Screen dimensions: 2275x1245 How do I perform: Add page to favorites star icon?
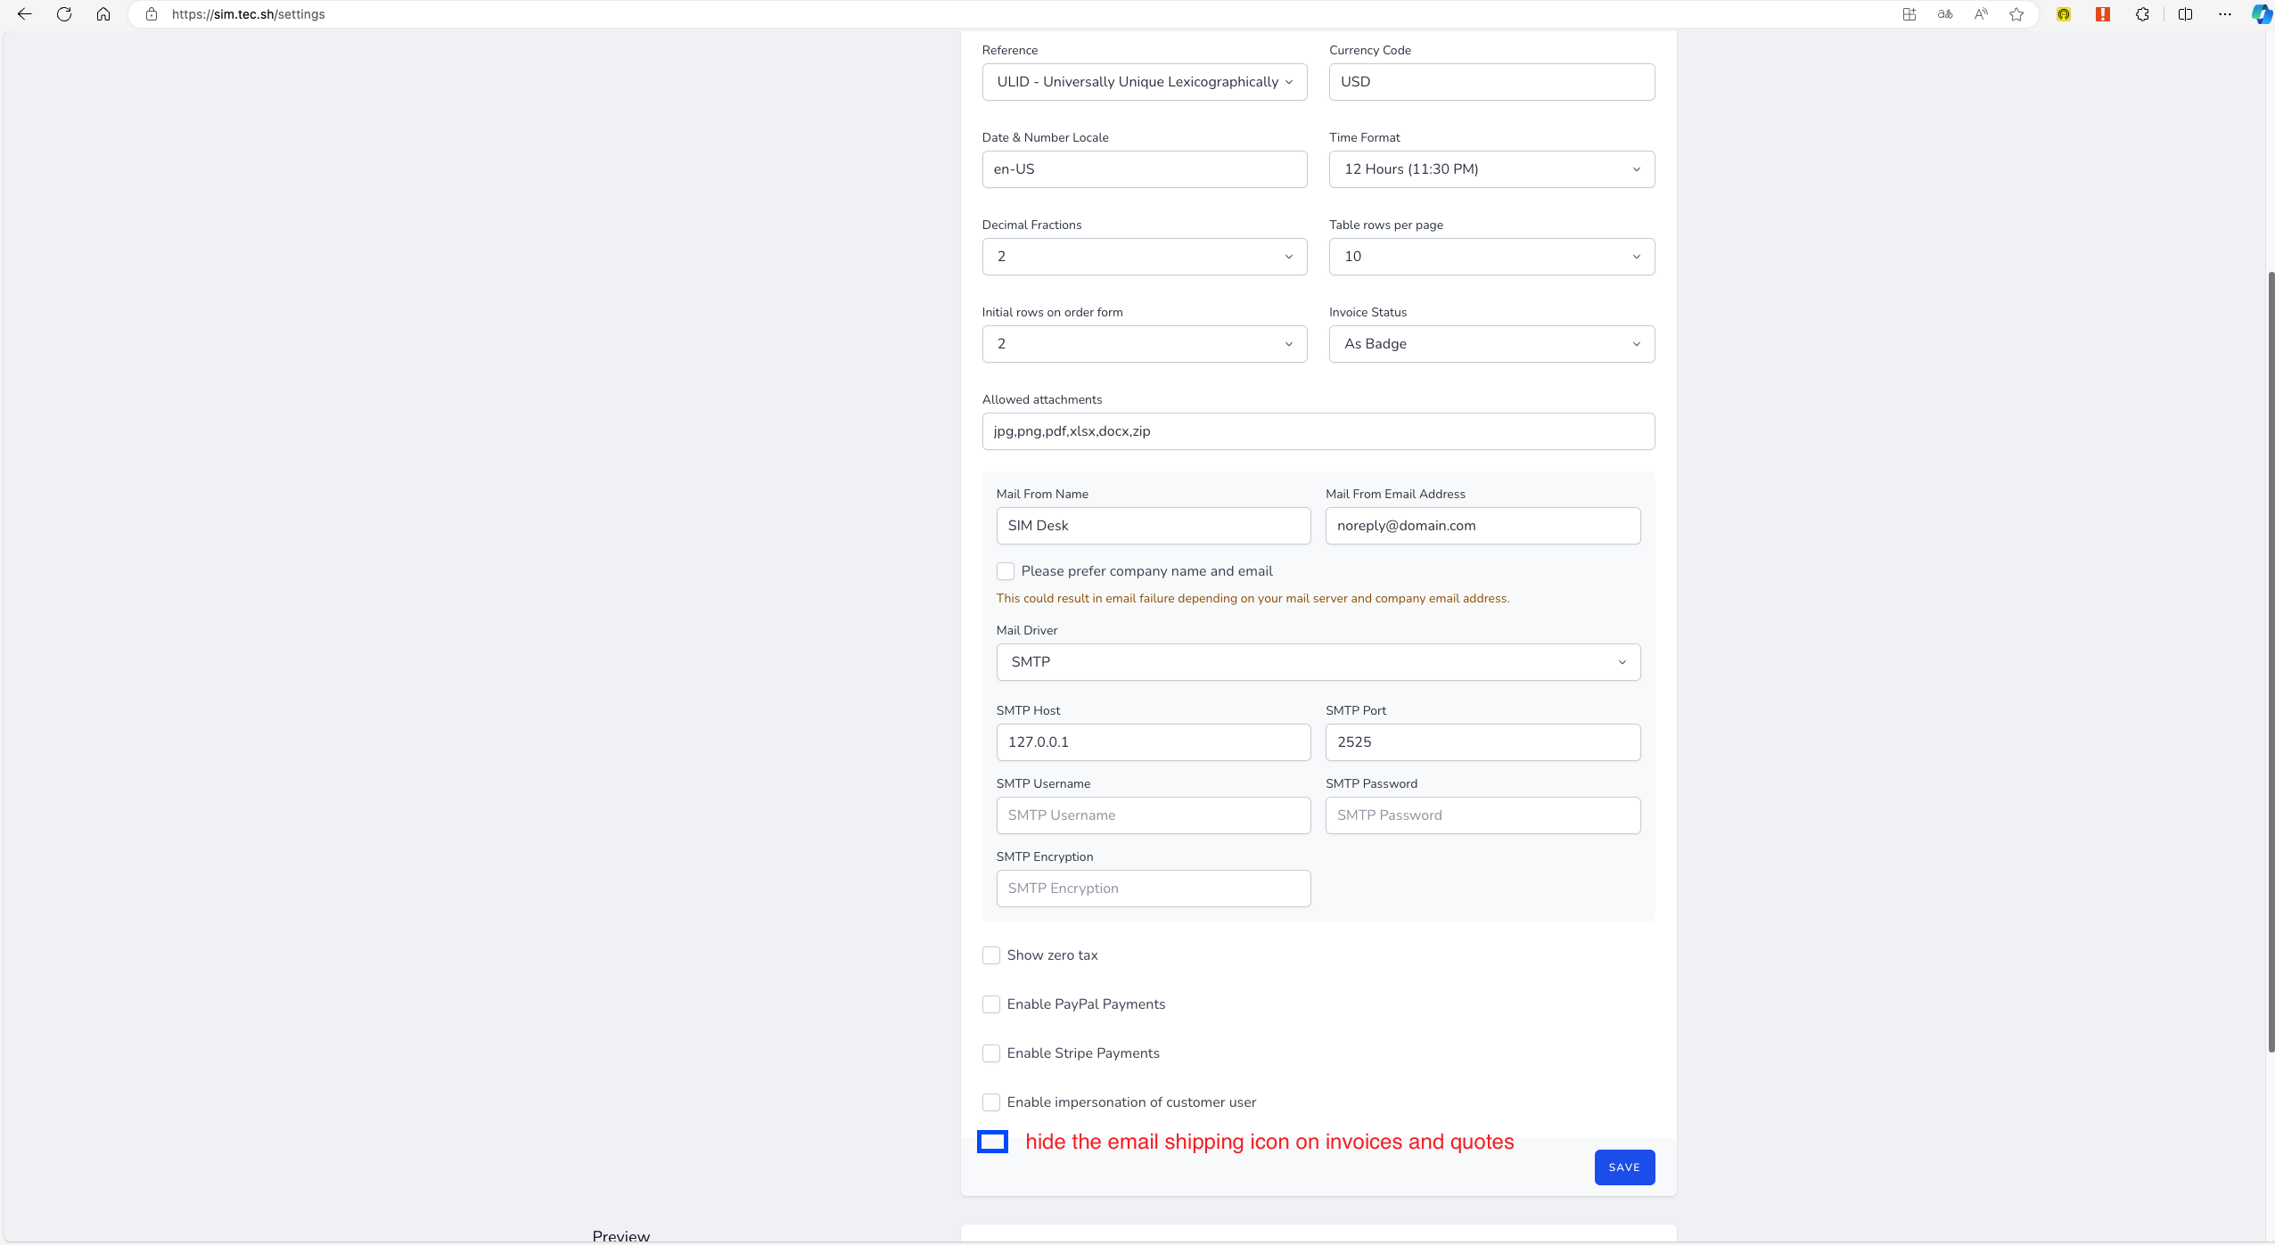coord(2016,14)
